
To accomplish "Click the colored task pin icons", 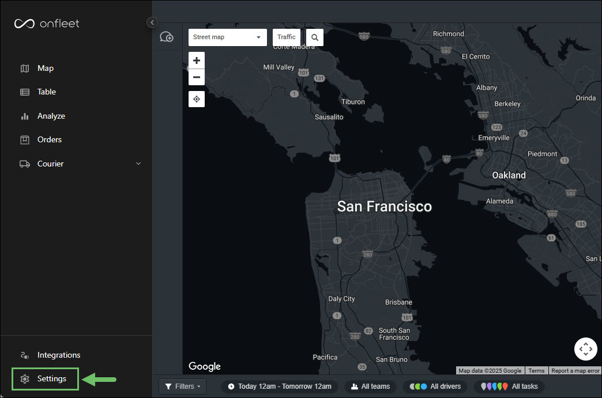I will point(495,386).
